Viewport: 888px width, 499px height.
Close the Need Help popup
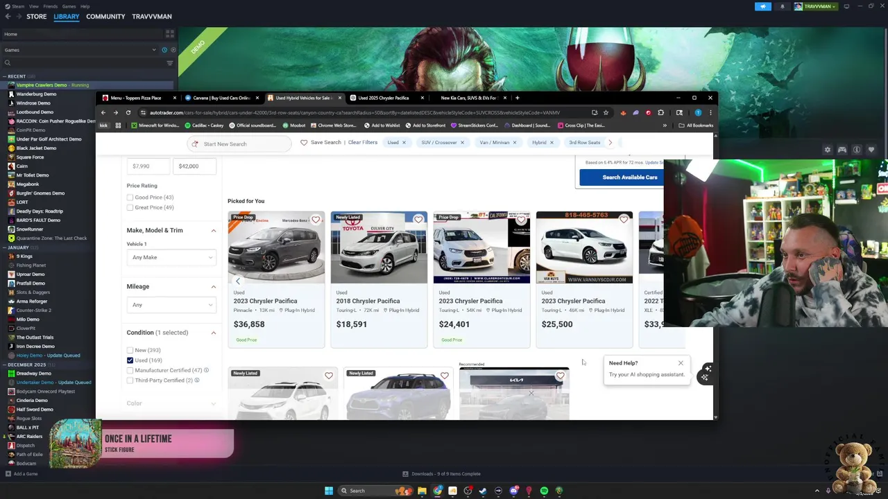point(681,363)
